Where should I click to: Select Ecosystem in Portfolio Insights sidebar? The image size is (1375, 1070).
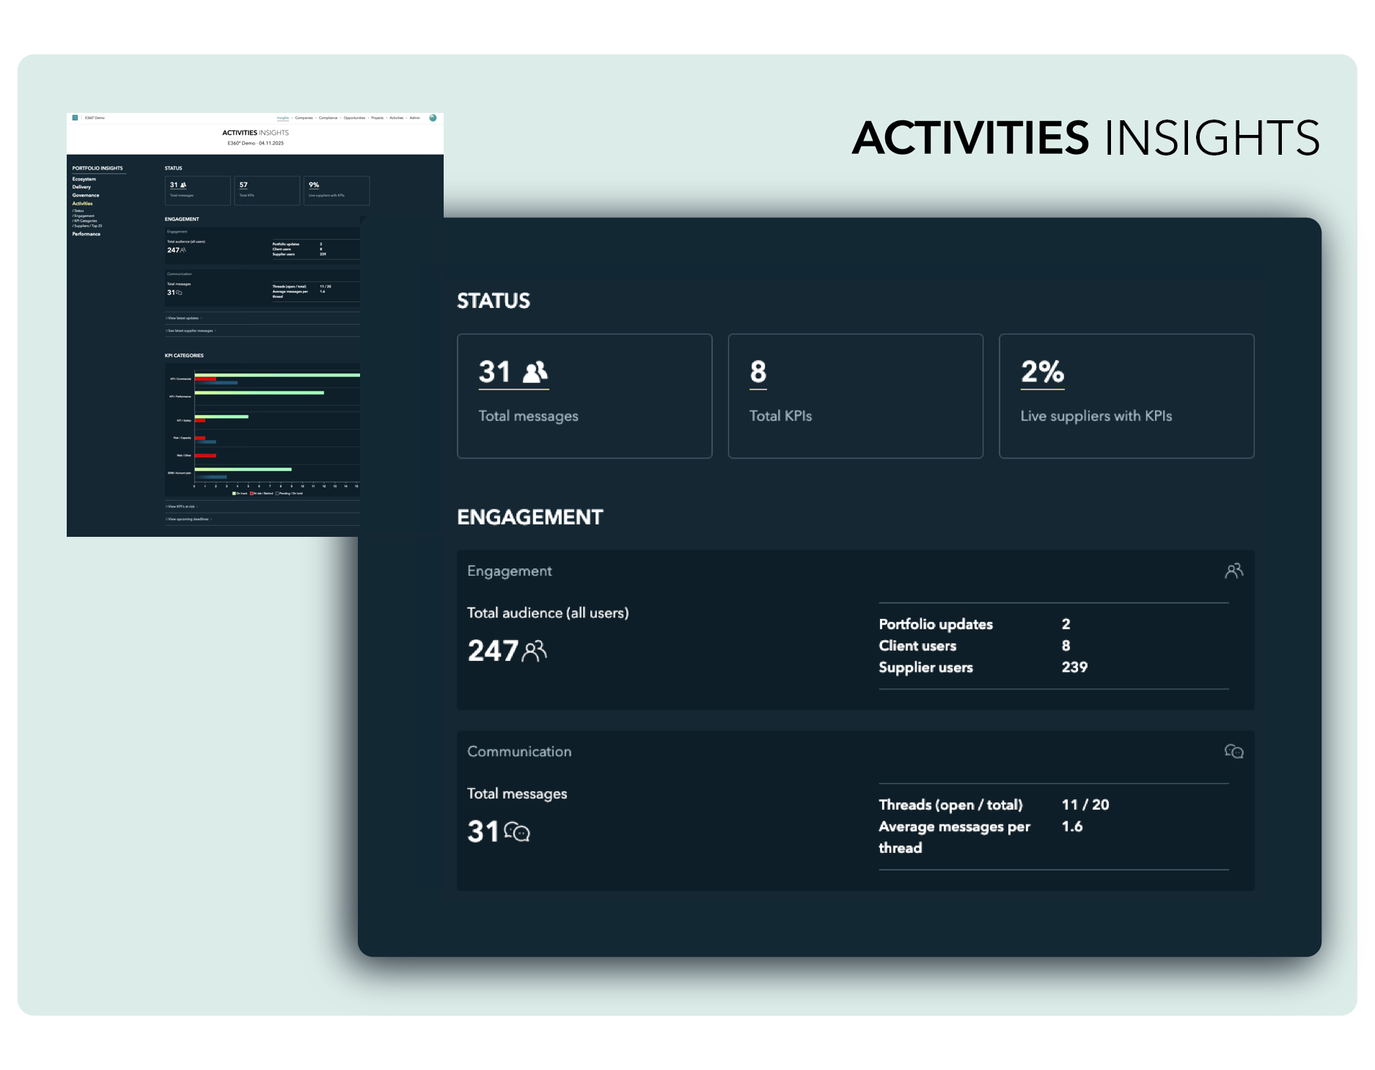pyautogui.click(x=84, y=179)
